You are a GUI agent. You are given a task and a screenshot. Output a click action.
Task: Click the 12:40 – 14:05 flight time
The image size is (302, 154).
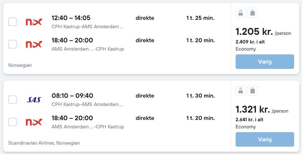pyautogui.click(x=71, y=18)
